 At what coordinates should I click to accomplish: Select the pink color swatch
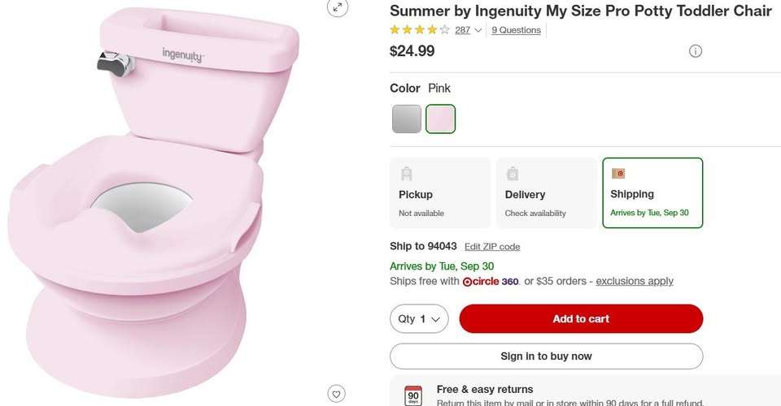(441, 119)
